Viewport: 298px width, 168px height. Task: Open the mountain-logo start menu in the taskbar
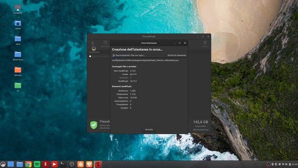3,164
